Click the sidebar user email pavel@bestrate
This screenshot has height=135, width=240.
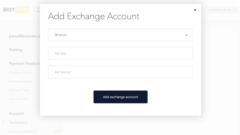(x=25, y=36)
